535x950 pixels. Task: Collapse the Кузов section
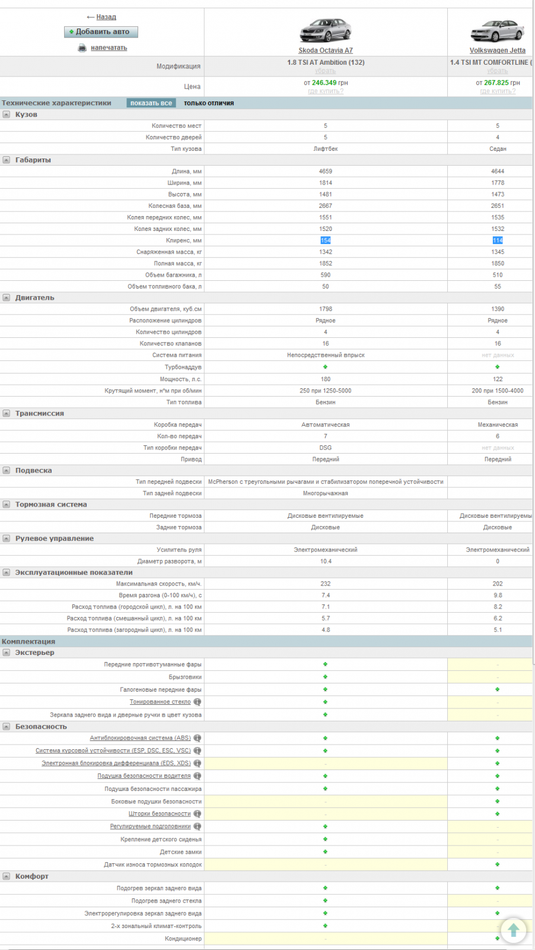click(6, 115)
